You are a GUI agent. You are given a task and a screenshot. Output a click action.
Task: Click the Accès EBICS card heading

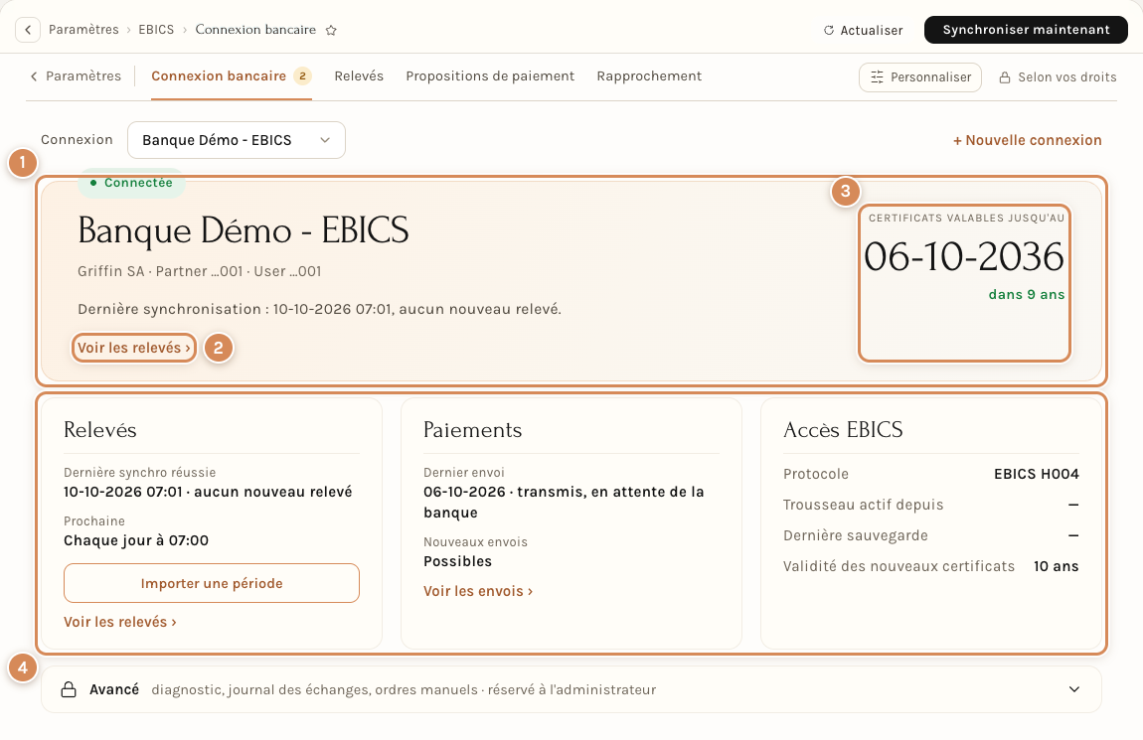pos(843,430)
